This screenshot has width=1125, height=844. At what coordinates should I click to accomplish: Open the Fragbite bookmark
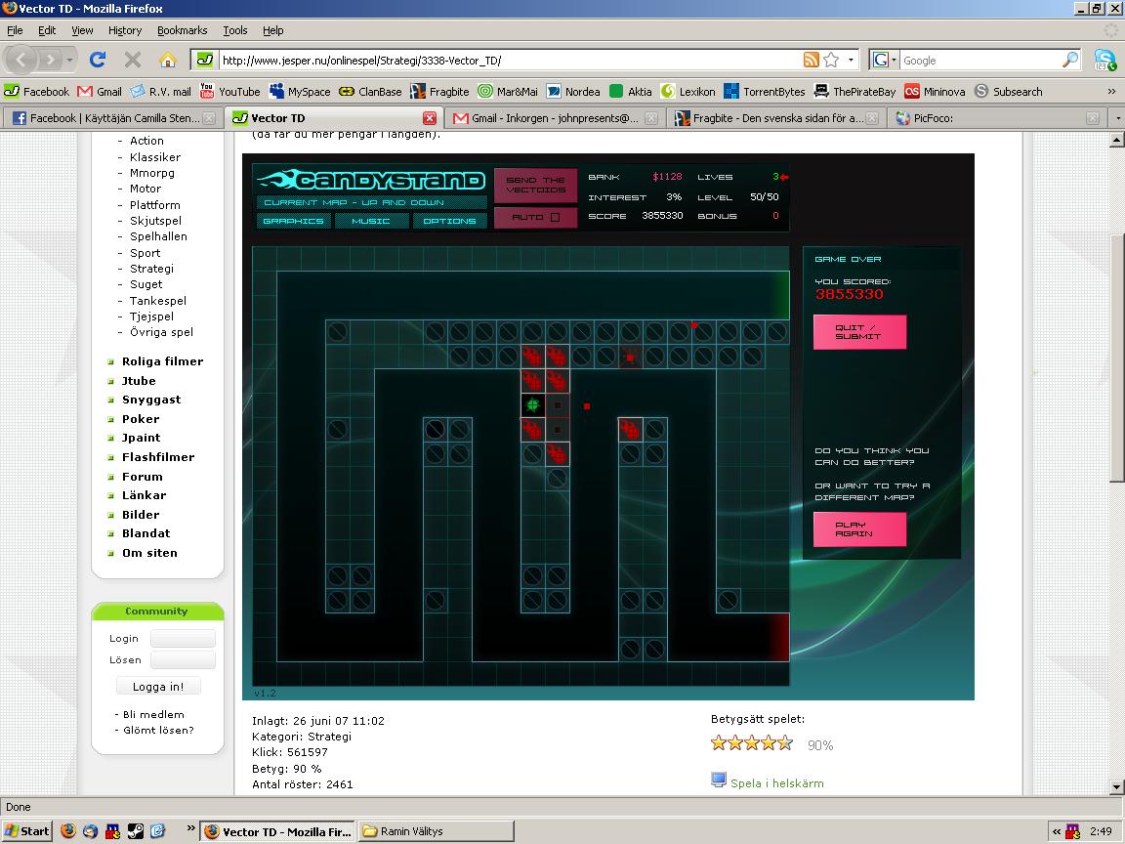(x=439, y=91)
